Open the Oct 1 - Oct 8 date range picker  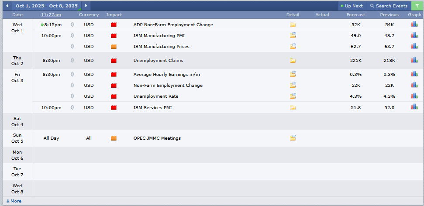pos(46,6)
